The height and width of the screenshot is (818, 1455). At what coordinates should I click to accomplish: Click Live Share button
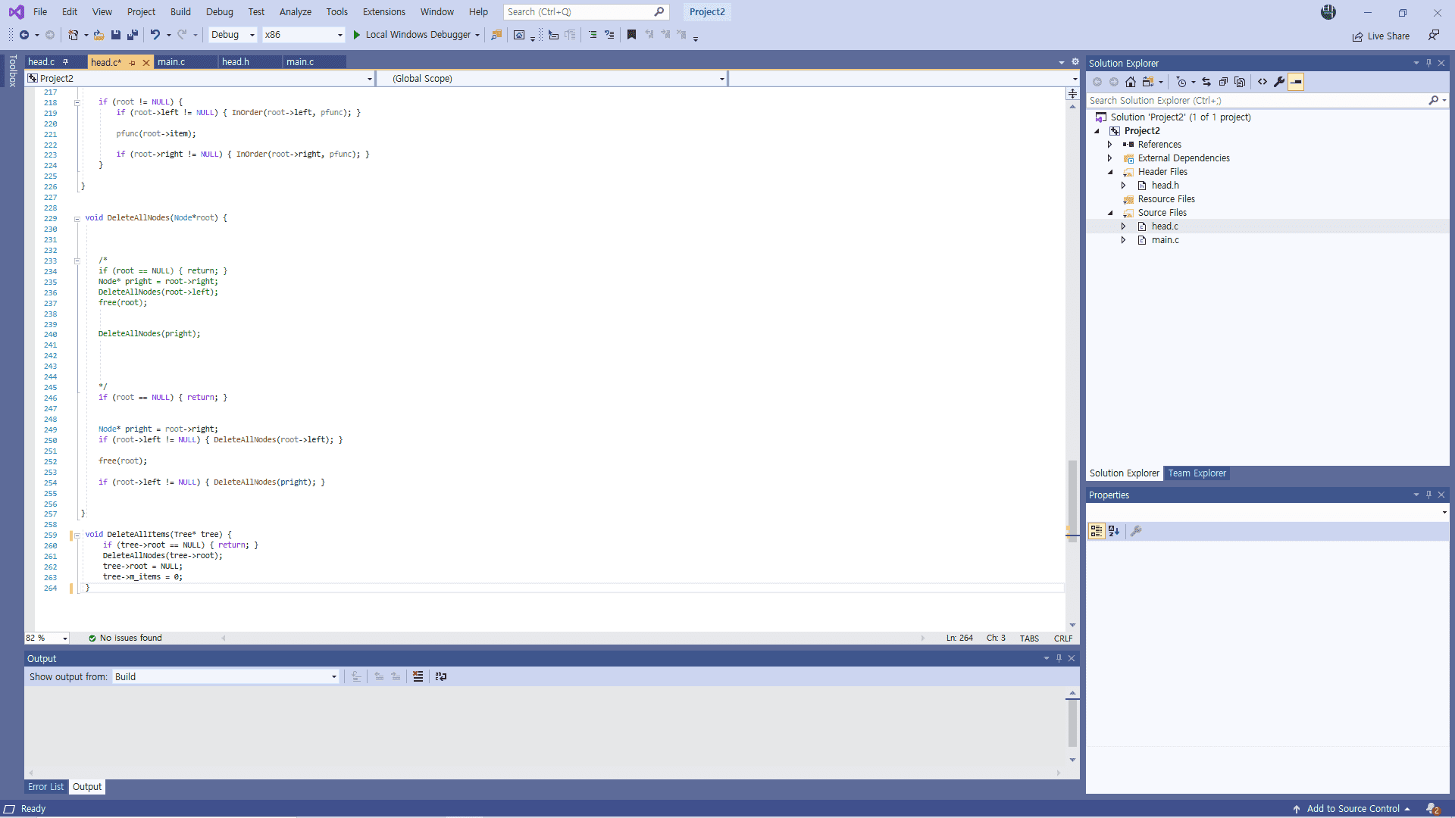1381,36
